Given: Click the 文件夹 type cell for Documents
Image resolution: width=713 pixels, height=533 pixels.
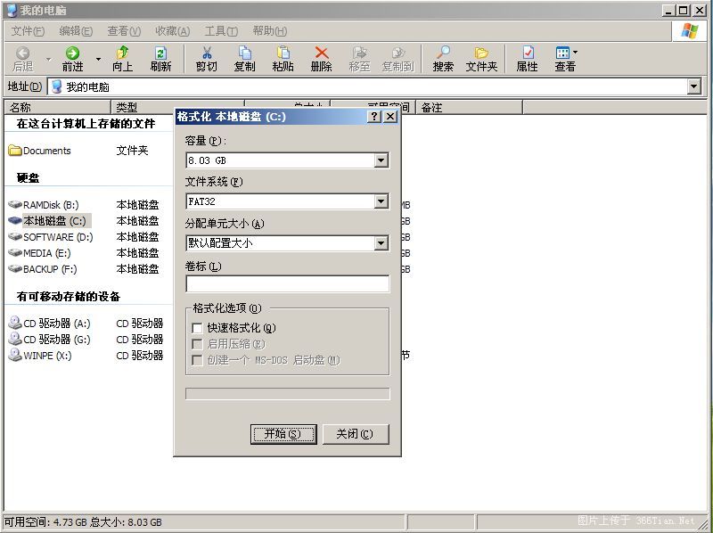Looking at the screenshot, I should (132, 151).
